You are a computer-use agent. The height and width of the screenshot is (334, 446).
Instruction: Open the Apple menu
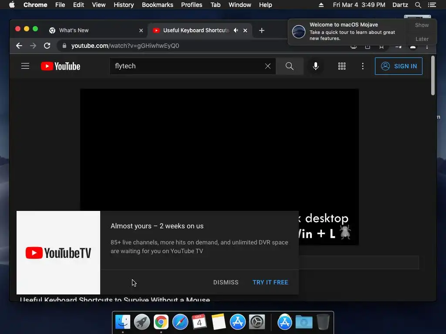[12, 5]
